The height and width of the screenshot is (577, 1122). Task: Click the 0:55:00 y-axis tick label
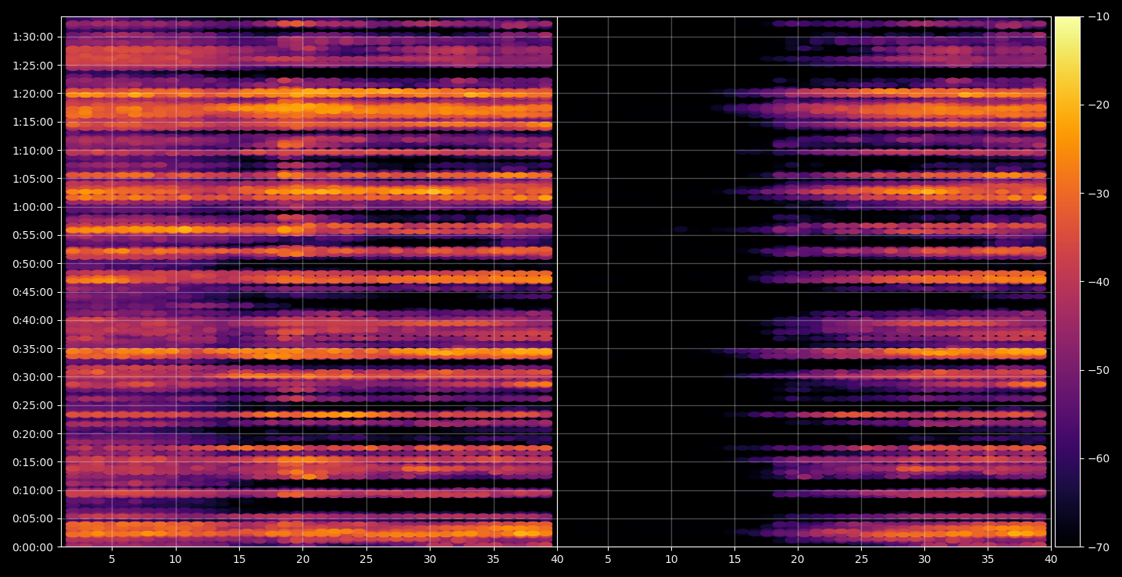(32, 235)
